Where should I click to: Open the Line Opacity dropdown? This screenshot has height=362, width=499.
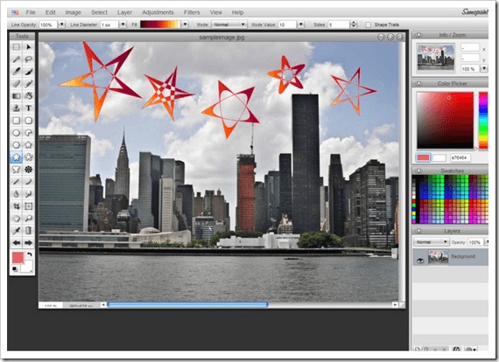pos(62,24)
